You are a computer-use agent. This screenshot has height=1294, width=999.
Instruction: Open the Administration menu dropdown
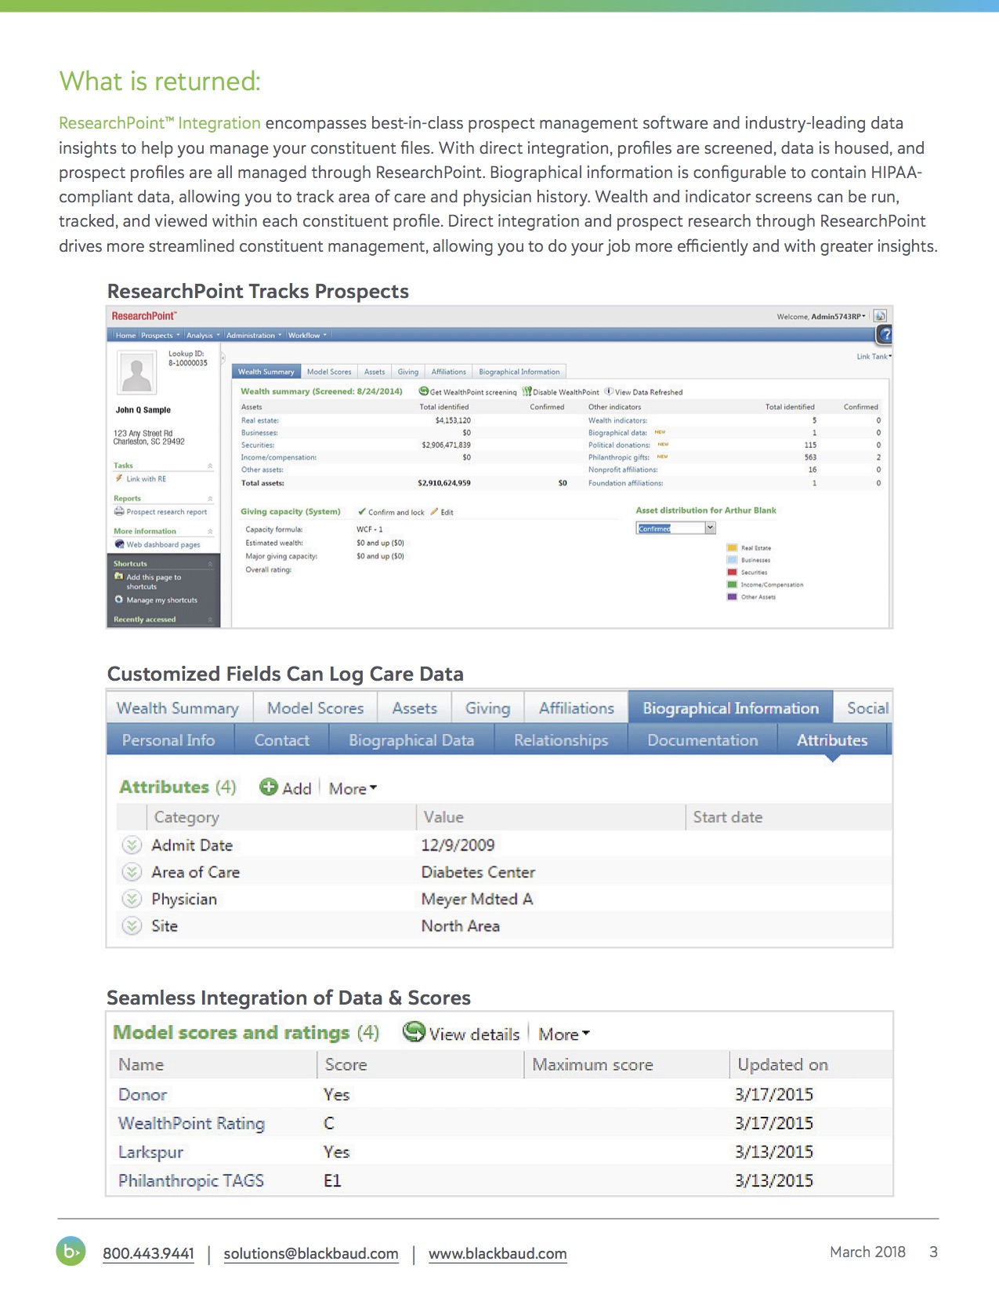254,336
